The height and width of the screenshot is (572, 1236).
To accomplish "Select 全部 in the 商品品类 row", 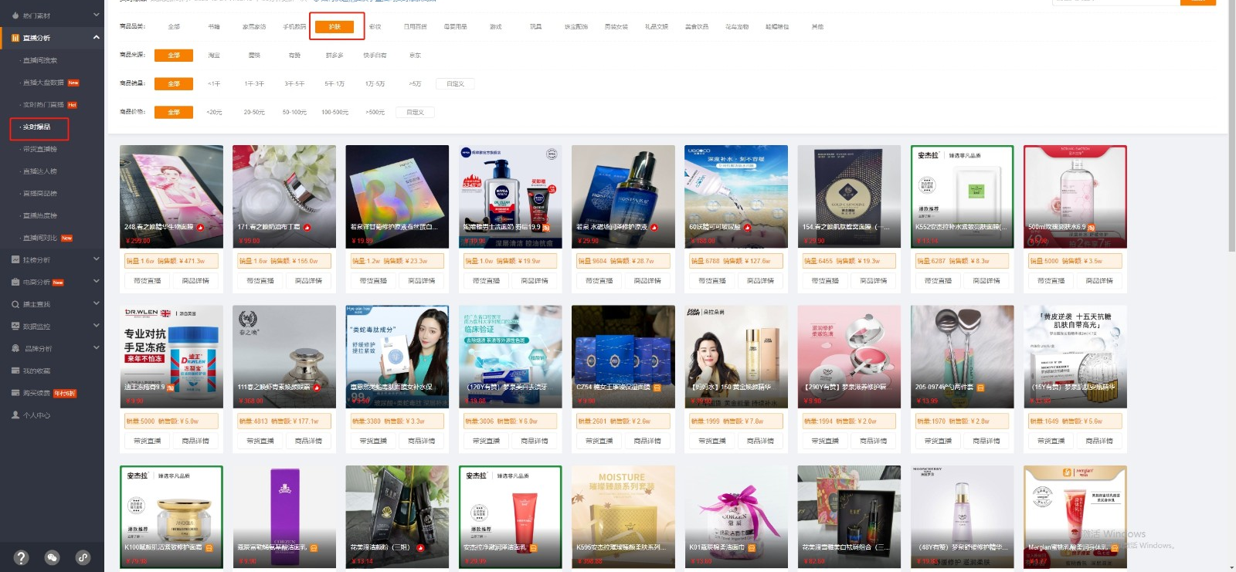I will point(174,26).
